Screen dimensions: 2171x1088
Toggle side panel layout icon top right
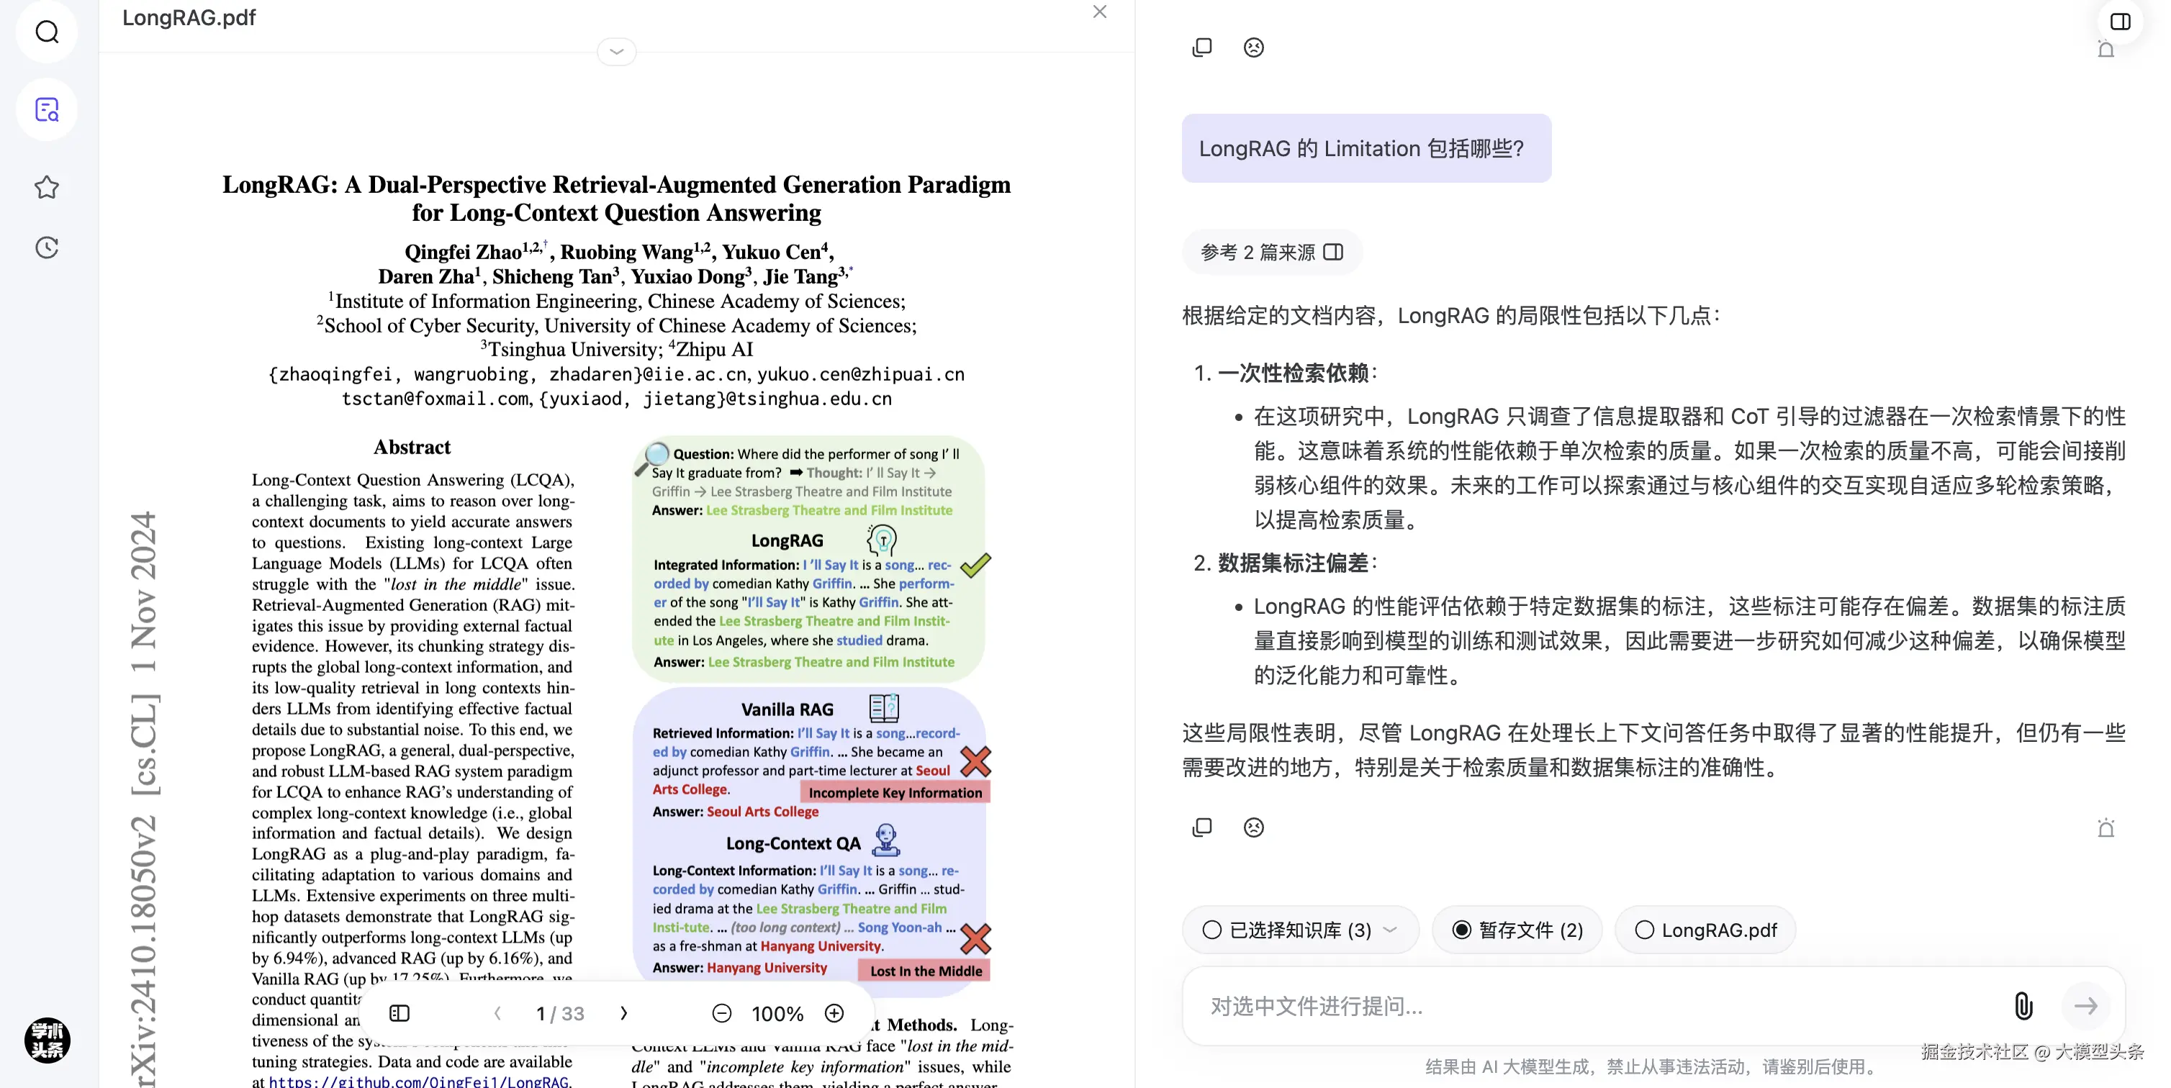2120,22
